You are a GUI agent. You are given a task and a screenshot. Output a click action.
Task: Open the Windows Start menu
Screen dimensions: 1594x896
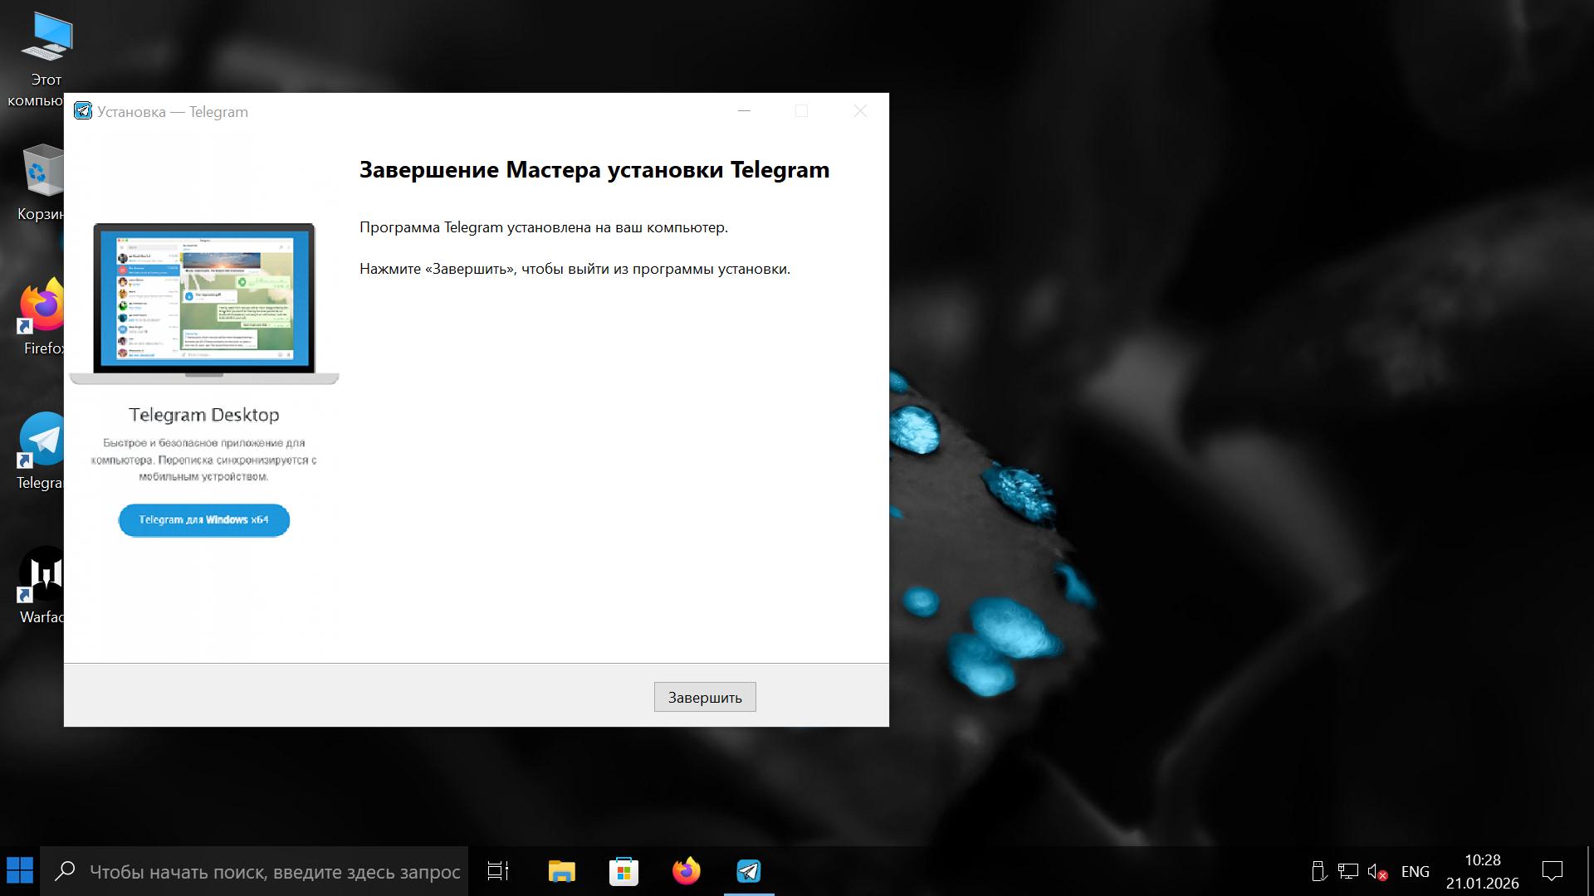20,871
